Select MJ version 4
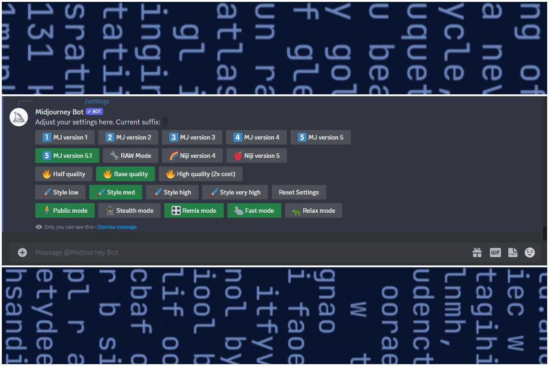549x366 pixels. click(256, 137)
